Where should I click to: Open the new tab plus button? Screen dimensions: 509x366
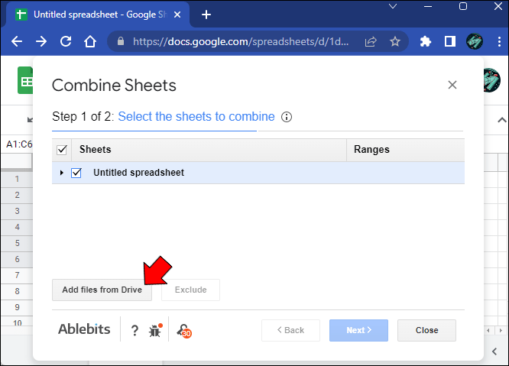tap(206, 15)
